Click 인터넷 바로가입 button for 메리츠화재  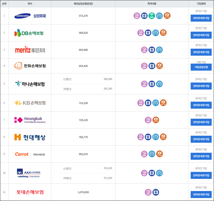[x=201, y=52]
